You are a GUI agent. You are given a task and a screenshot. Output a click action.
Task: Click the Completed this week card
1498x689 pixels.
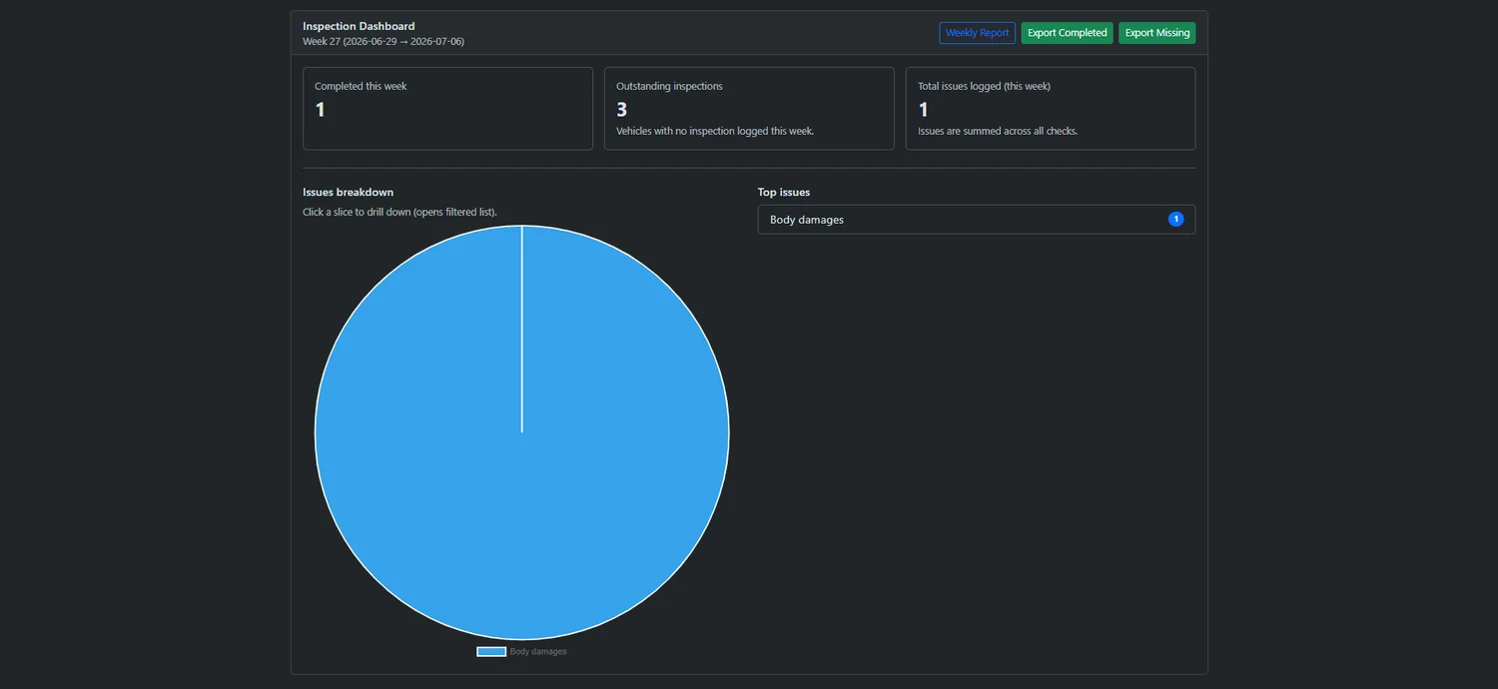click(447, 109)
